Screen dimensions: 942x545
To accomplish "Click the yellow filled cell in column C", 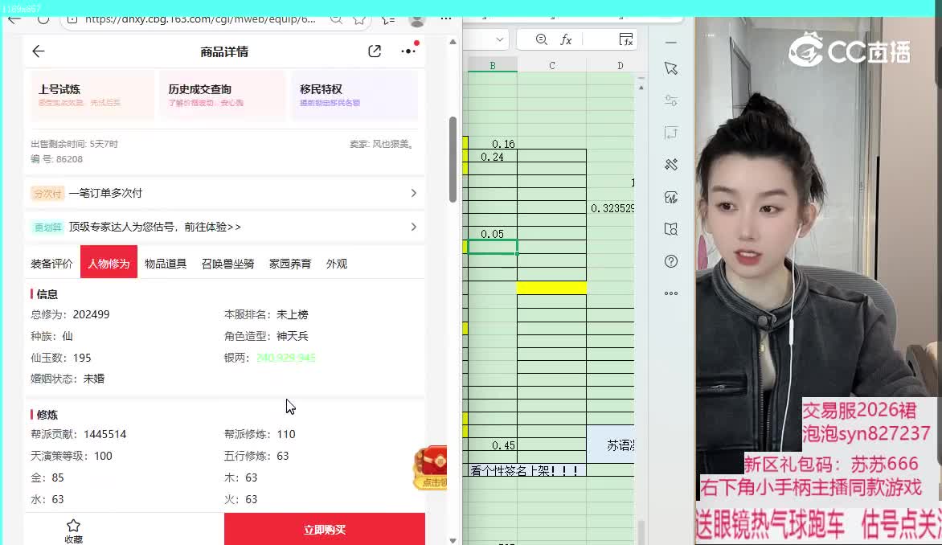I will (551, 287).
